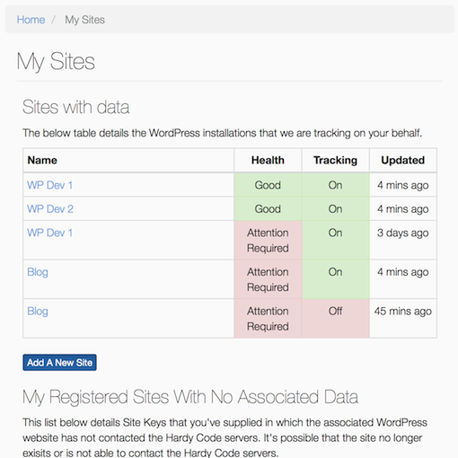Open the Home breadcrumb link

[31, 20]
